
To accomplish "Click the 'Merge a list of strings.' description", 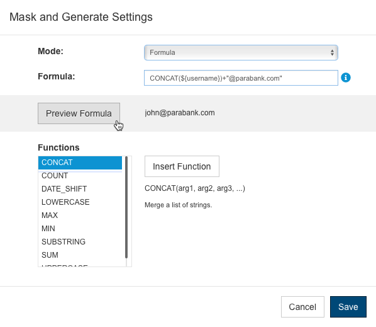I will coord(178,205).
